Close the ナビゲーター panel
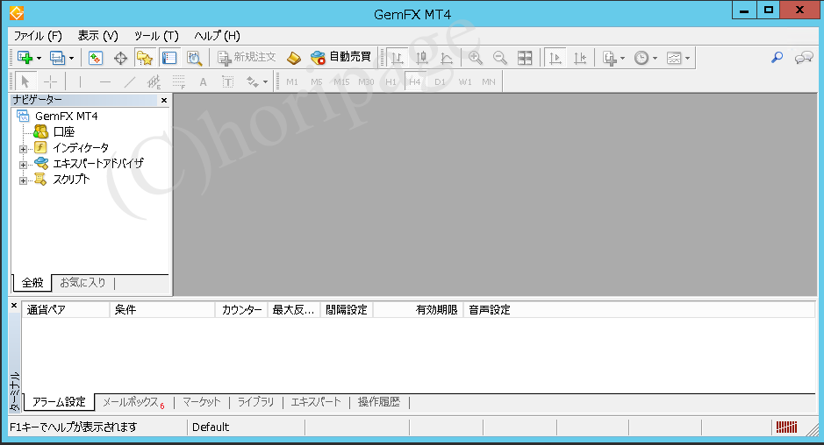 164,100
